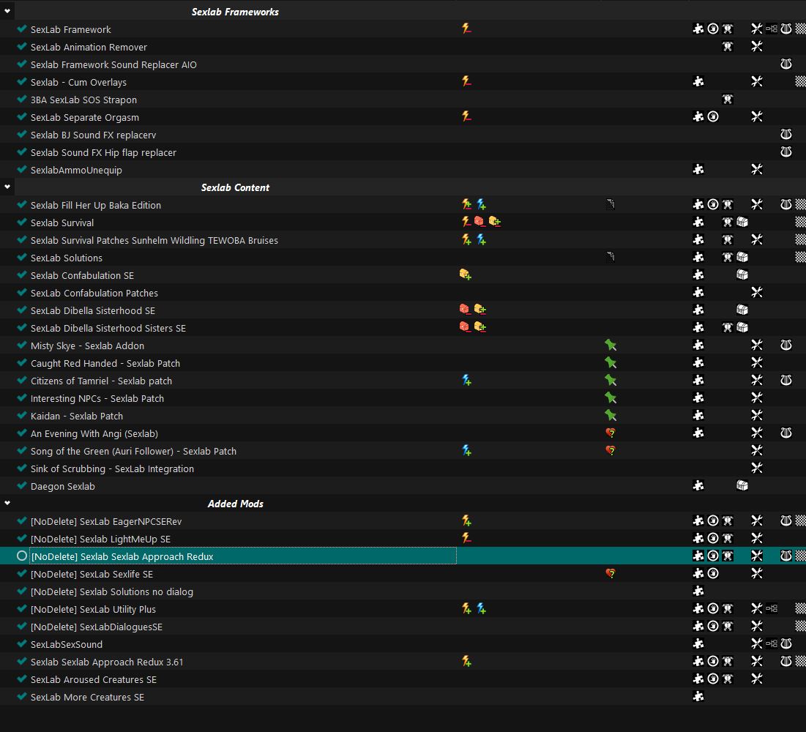This screenshot has width=806, height=732.
Task: Collapse the Sexlab Content separator arrow
Action: pyautogui.click(x=7, y=187)
